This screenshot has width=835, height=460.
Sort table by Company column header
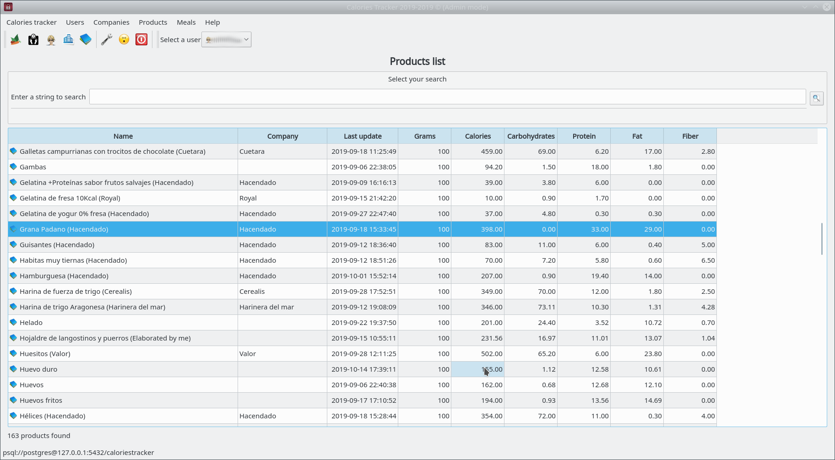coord(282,136)
